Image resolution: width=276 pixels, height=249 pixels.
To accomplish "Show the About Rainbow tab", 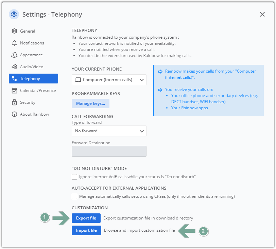I will pyautogui.click(x=33, y=114).
